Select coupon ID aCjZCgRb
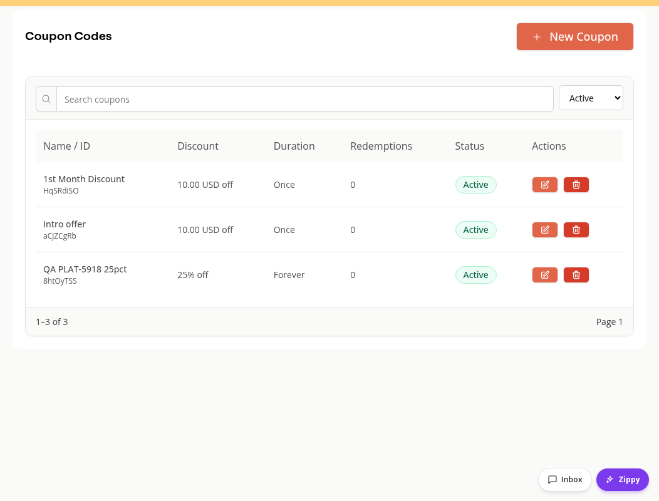 (60, 236)
